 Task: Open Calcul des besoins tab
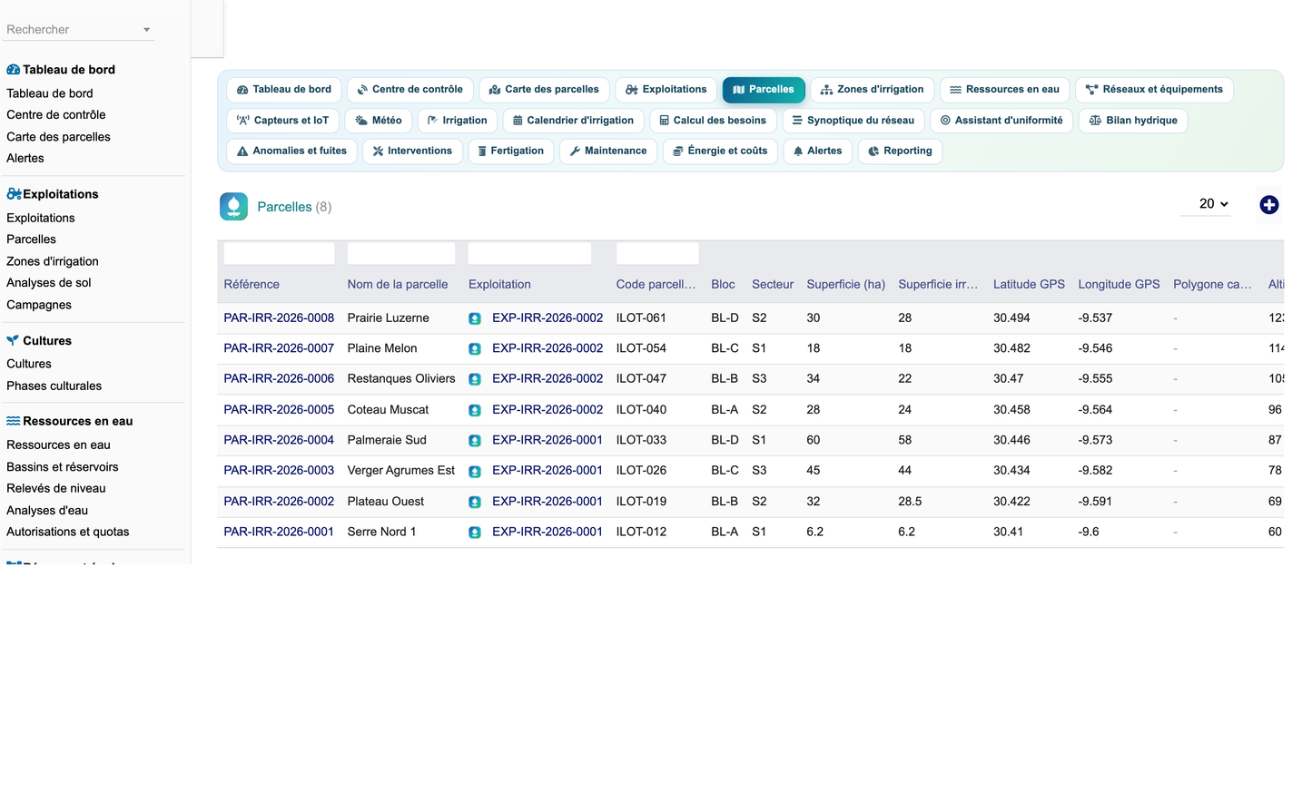click(713, 121)
